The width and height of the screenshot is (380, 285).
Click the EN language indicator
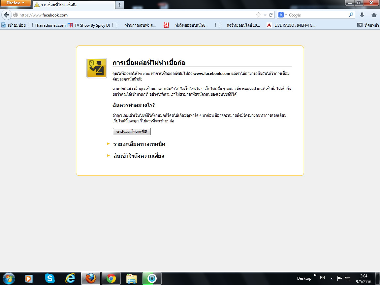(x=323, y=278)
